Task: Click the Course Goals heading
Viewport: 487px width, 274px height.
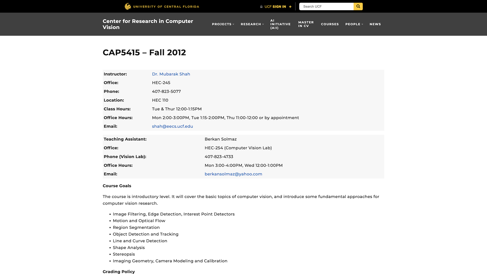Action: [x=117, y=186]
